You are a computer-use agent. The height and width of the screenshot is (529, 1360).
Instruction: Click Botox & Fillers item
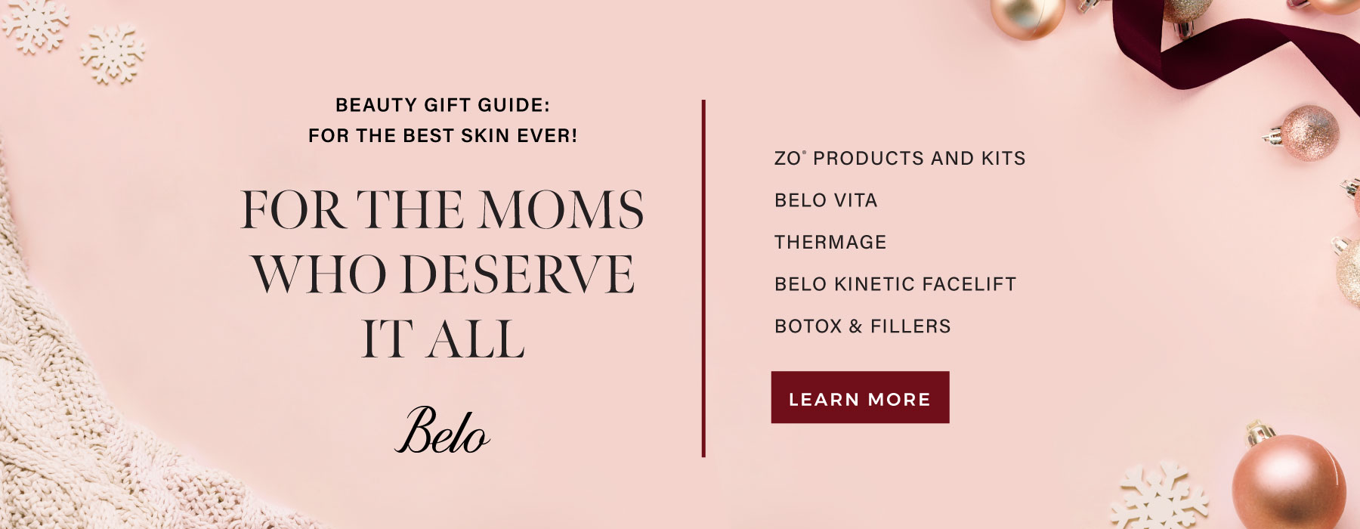(x=863, y=326)
